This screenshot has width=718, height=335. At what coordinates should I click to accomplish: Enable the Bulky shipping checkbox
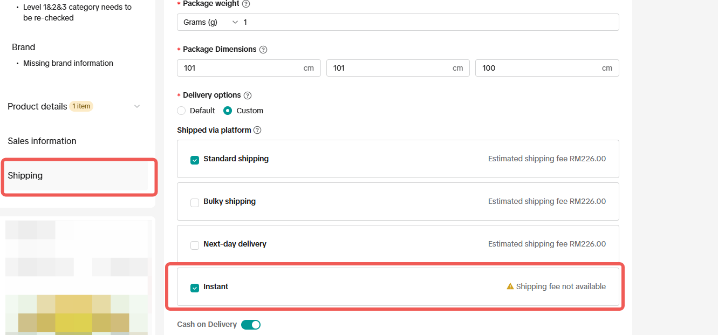click(195, 202)
